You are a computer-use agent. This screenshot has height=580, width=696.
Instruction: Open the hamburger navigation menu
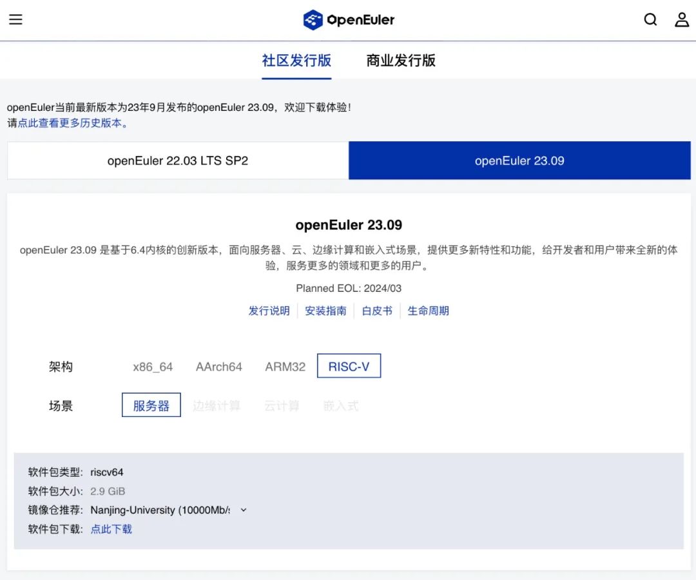(x=15, y=19)
